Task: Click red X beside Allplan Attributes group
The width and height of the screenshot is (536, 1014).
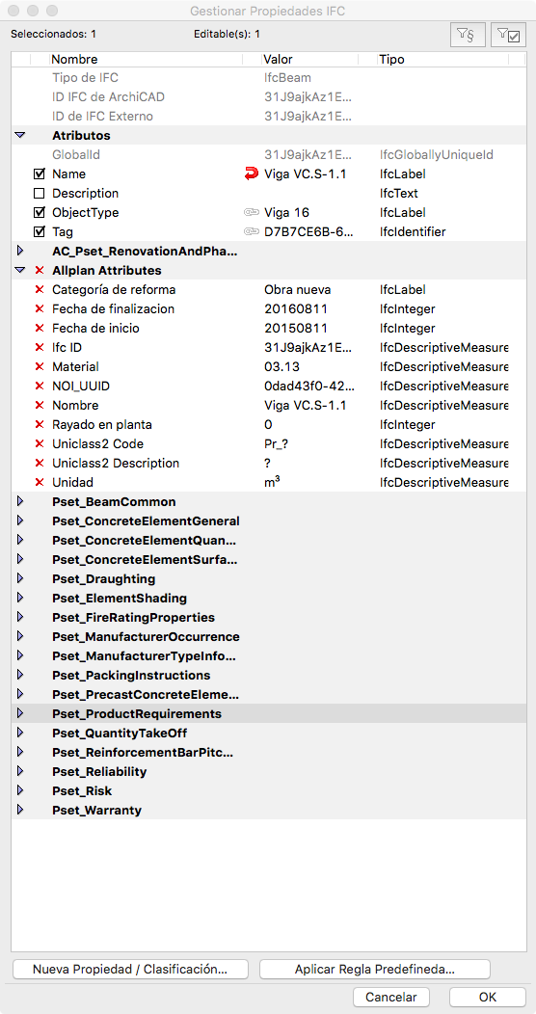Action: pyautogui.click(x=40, y=270)
